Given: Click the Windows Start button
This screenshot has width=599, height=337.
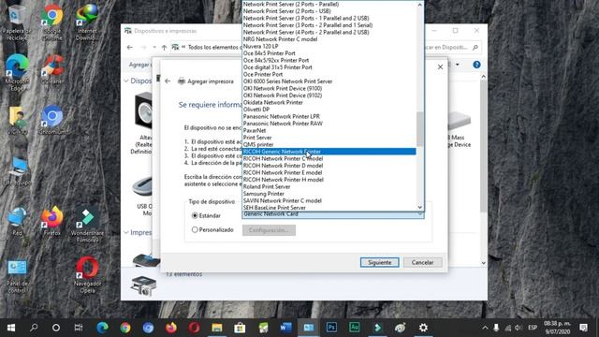Looking at the screenshot, I should 11,328.
